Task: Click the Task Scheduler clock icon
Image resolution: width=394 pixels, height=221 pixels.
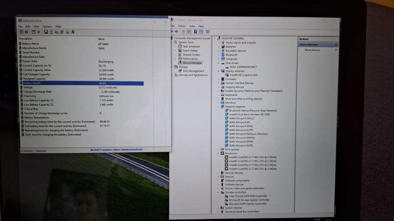Action: tap(180, 46)
